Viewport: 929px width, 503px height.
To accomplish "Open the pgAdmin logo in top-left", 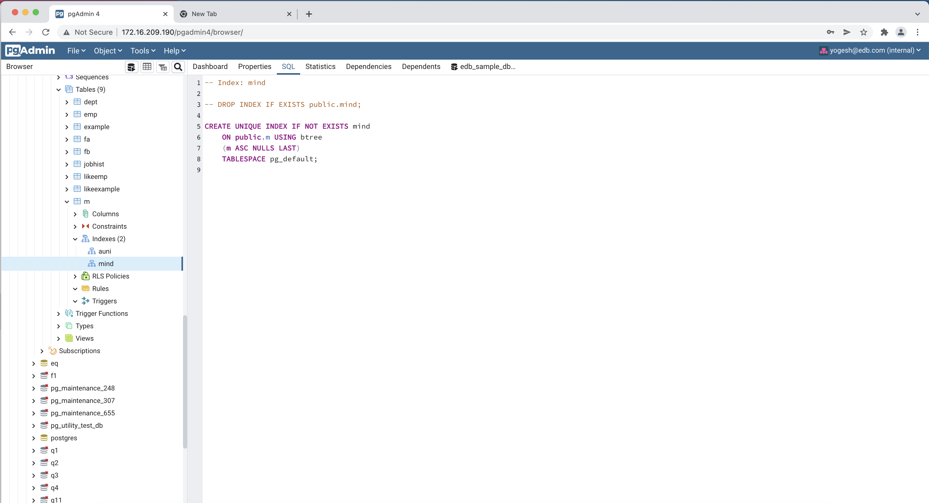I will 30,51.
